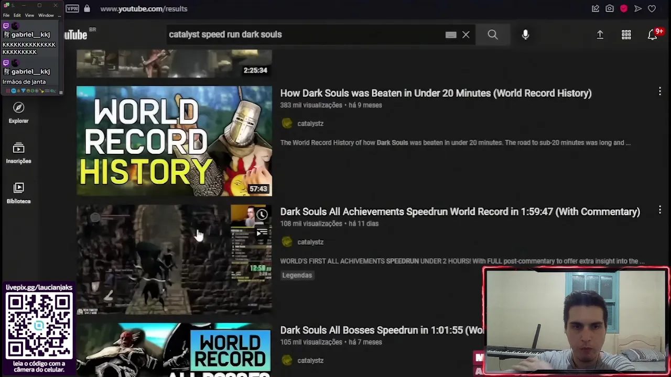The height and width of the screenshot is (377, 671).
Task: Open Dark Souls All Achievements Speedrun title
Action: click(x=460, y=212)
